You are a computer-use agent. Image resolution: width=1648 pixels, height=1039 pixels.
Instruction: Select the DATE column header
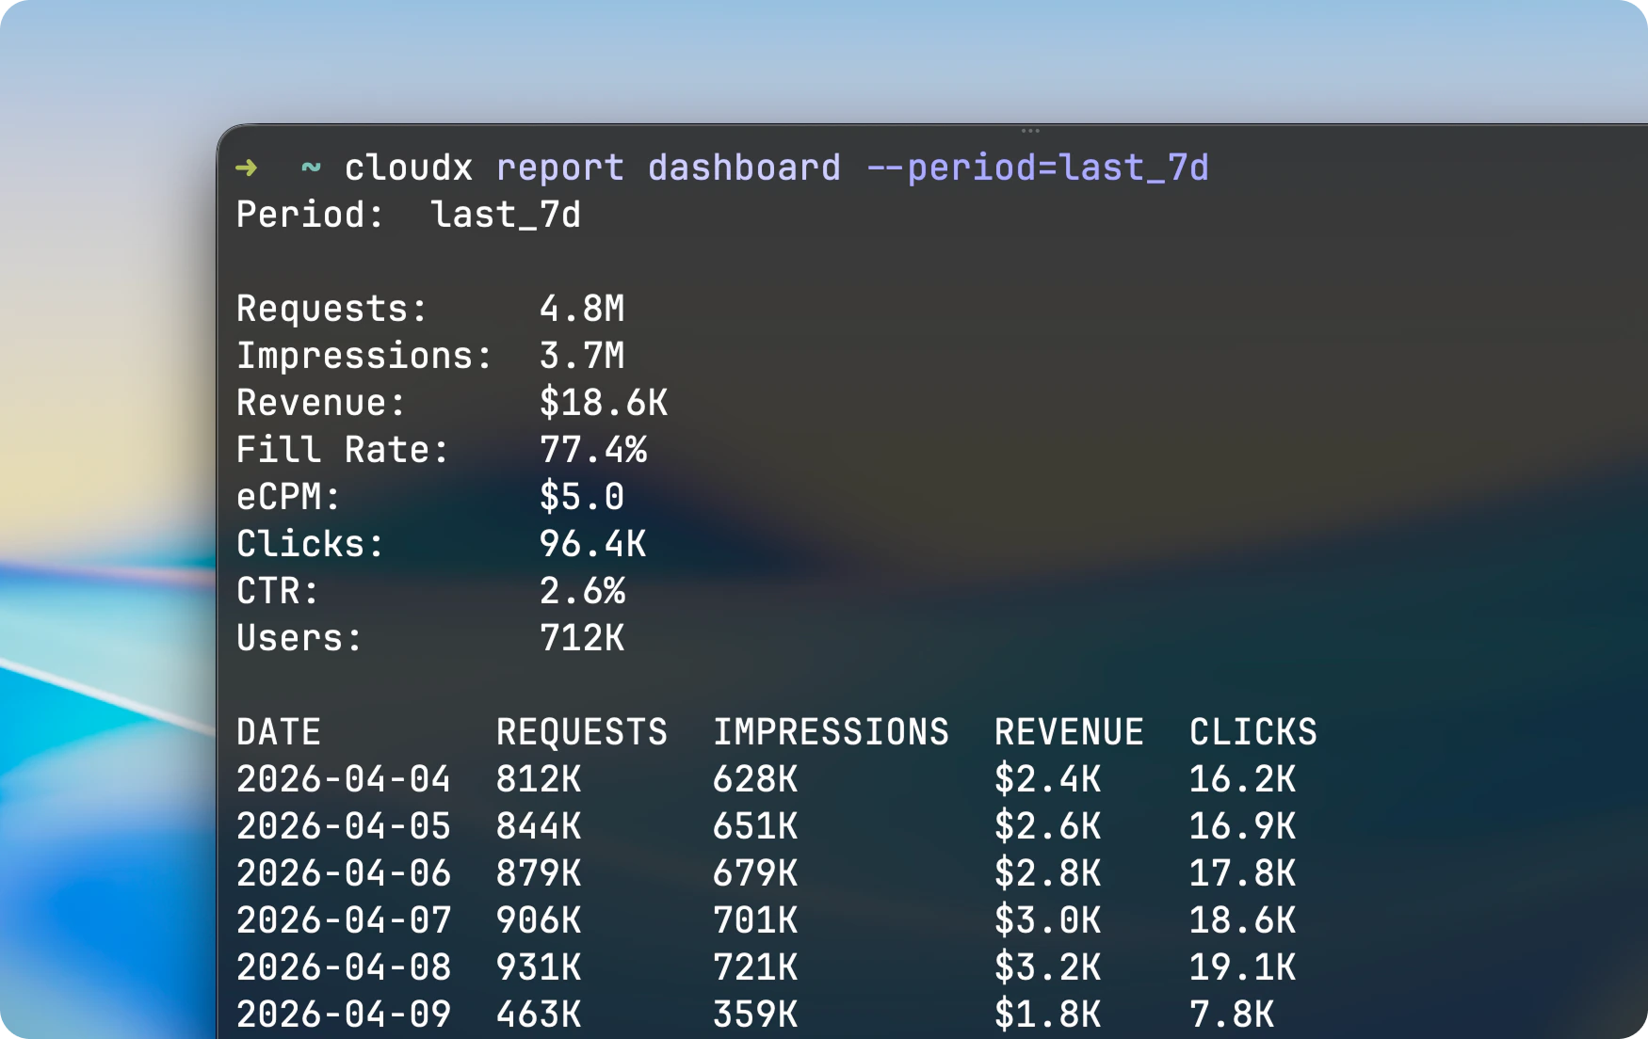pyautogui.click(x=279, y=732)
